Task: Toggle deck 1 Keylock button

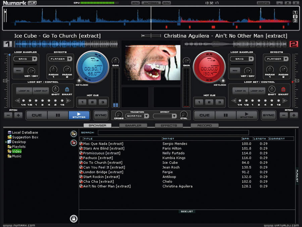Action: tap(79, 80)
